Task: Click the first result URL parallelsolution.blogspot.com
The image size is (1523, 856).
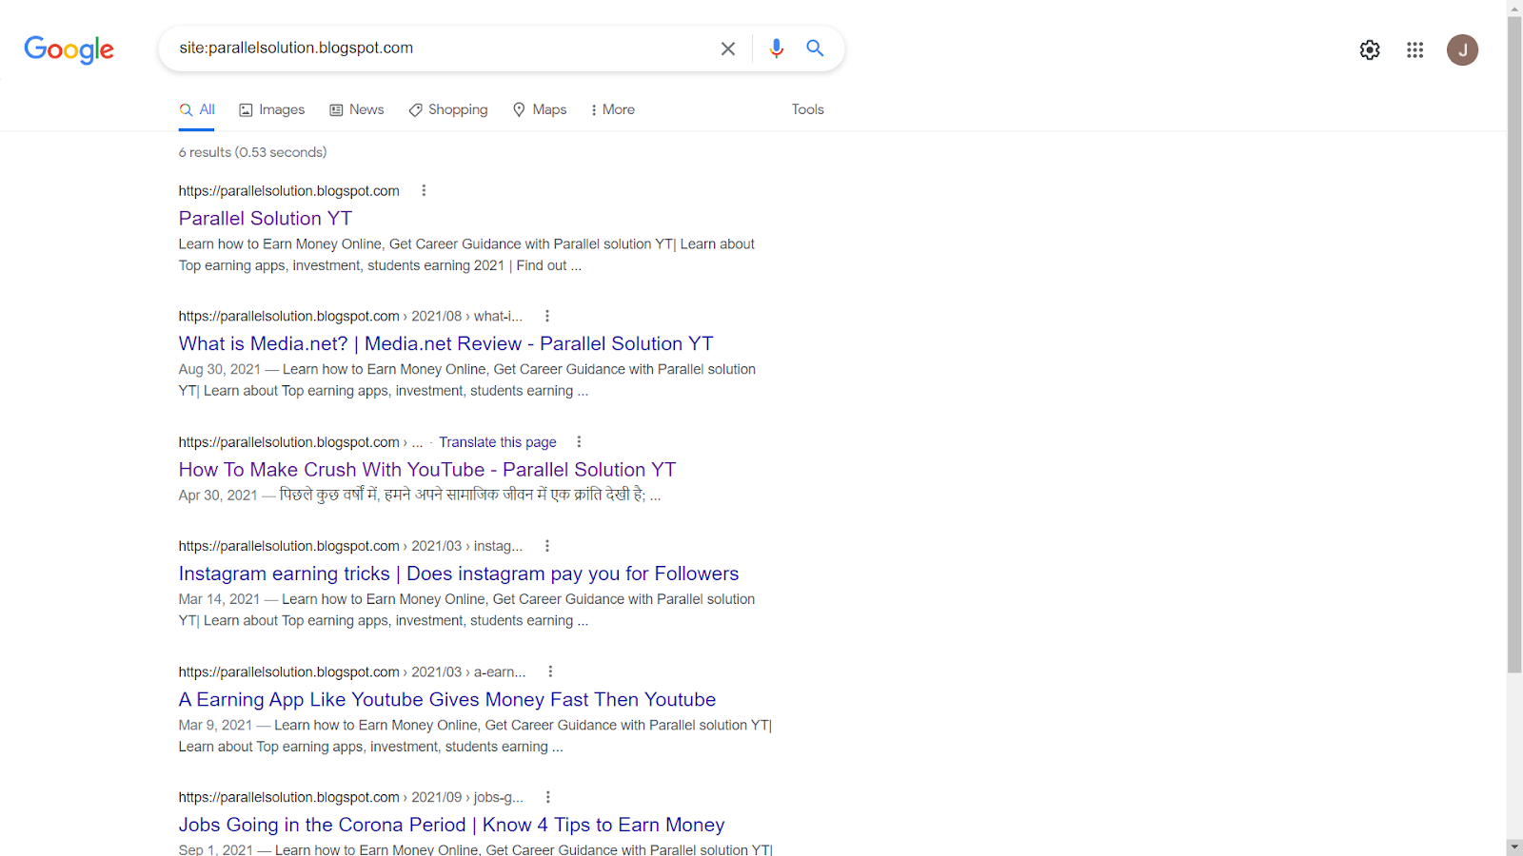Action: click(289, 190)
